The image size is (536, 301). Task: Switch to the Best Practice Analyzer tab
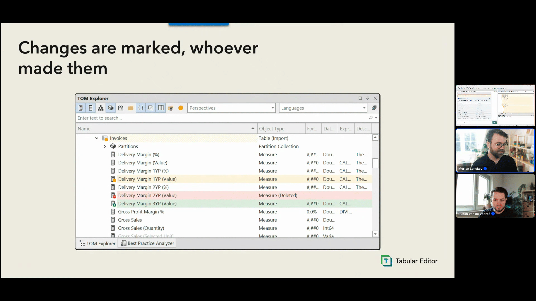[148, 243]
